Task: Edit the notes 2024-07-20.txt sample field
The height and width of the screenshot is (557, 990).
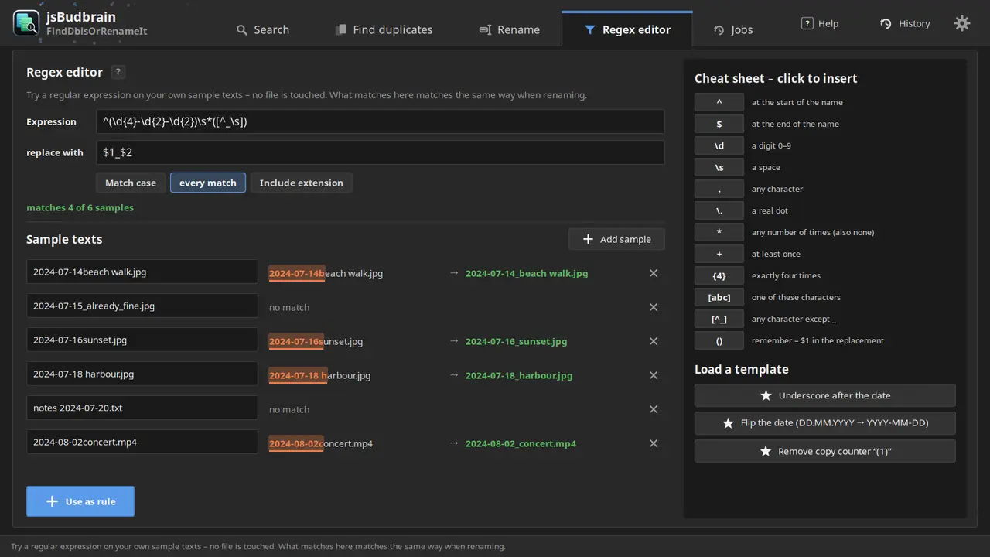Action: (142, 408)
